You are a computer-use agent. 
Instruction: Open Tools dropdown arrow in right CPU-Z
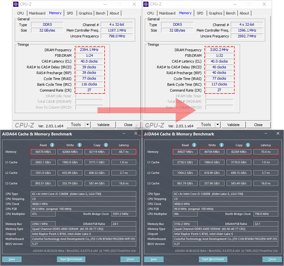tap(218, 124)
